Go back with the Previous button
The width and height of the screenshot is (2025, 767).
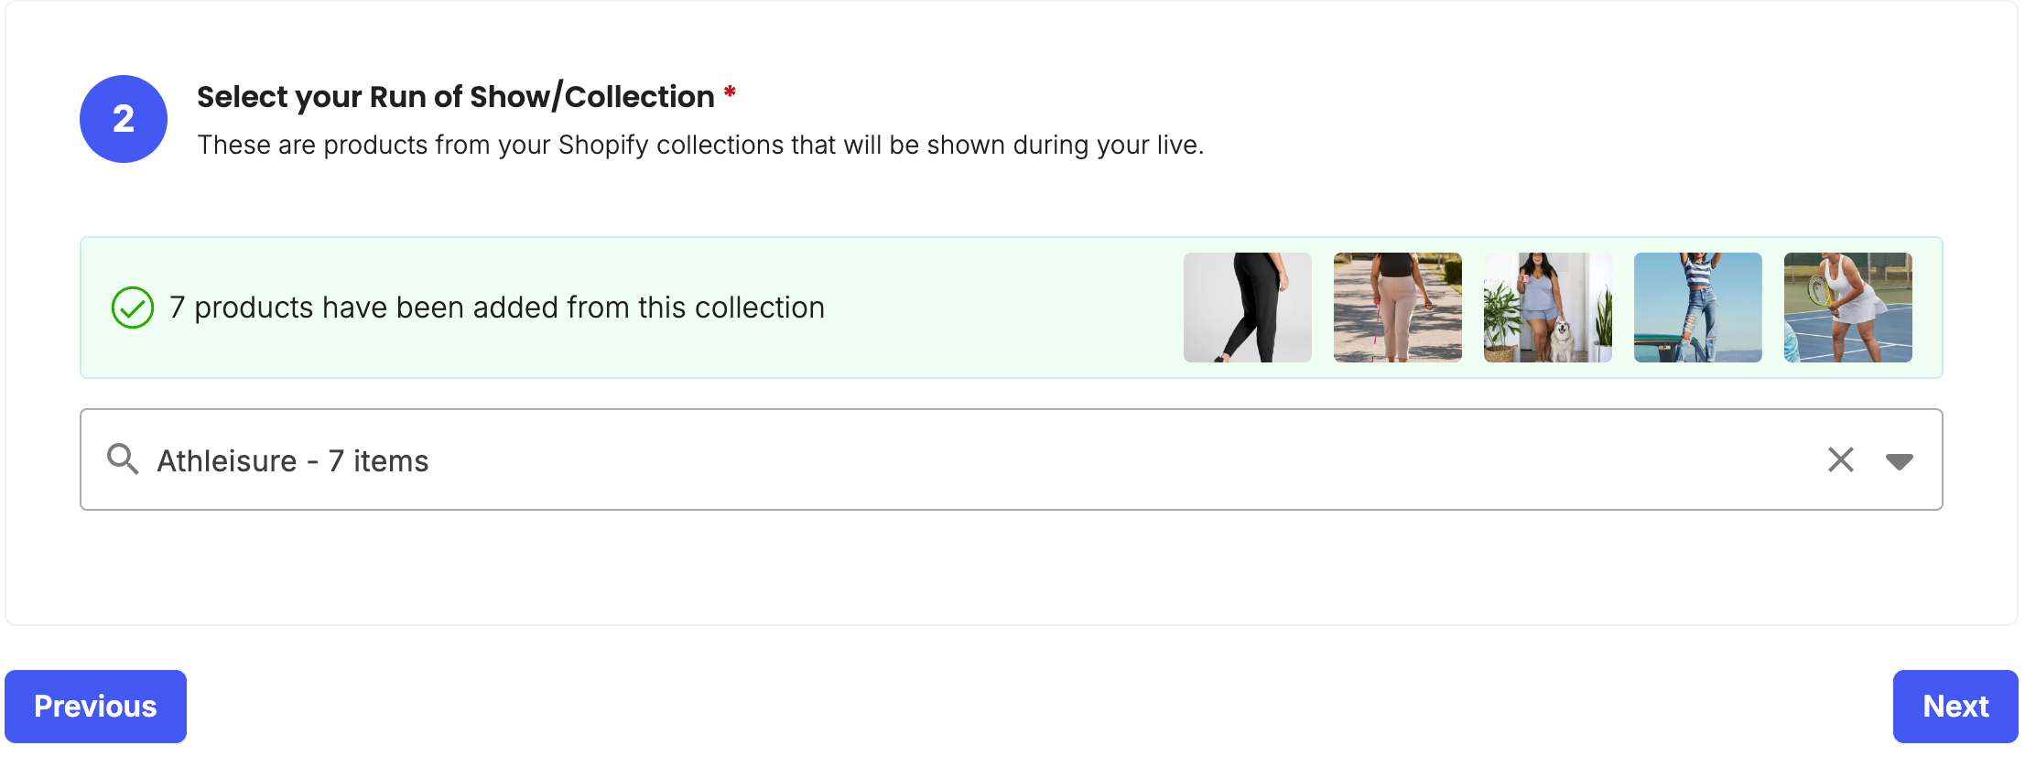95,707
